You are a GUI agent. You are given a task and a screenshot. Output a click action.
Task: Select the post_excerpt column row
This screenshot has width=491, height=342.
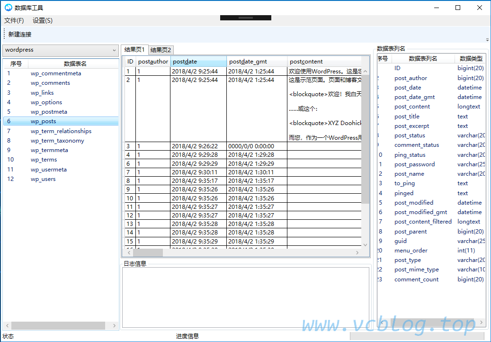pyautogui.click(x=431, y=126)
